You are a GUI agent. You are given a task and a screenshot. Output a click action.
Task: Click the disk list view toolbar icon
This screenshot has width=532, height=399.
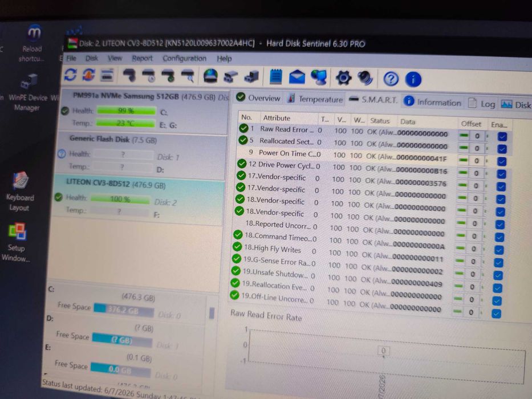click(107, 75)
